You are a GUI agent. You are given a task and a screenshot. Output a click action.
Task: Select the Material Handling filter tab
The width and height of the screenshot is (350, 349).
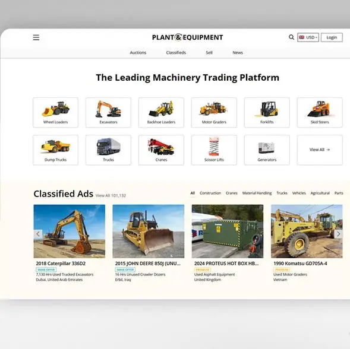[257, 193]
